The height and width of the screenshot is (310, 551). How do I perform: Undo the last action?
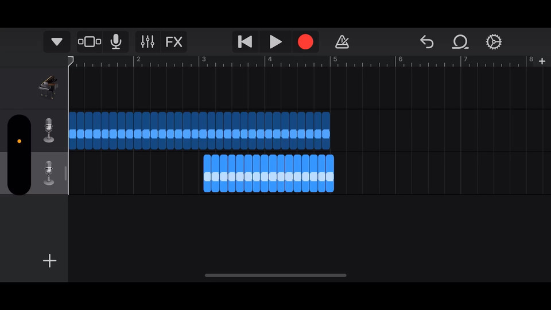click(x=426, y=42)
